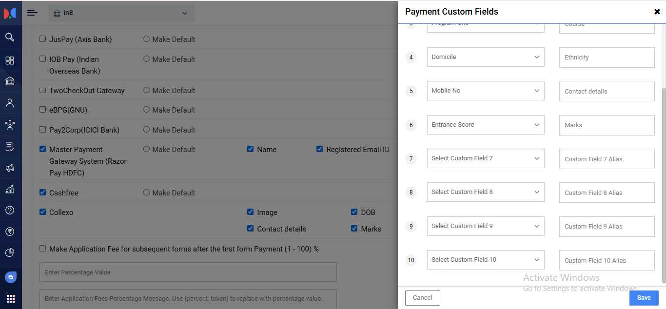
Task: Select the institution building icon in sidebar
Action: pos(10,81)
